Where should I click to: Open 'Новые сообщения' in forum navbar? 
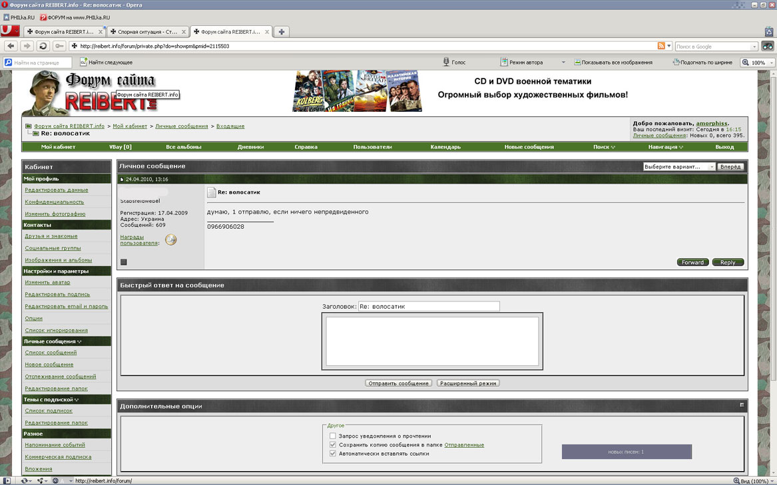(529, 147)
